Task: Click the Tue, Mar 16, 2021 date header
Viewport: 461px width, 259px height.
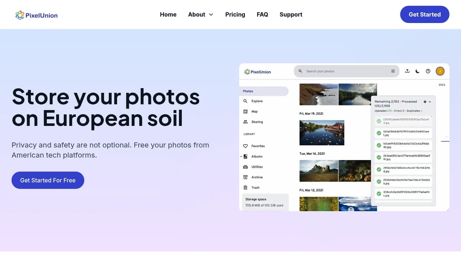Action: [x=312, y=154]
